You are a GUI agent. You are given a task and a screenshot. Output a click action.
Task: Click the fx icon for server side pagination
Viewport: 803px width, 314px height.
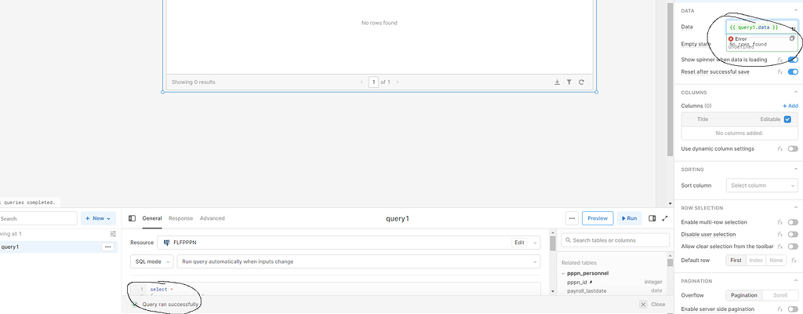click(x=780, y=309)
